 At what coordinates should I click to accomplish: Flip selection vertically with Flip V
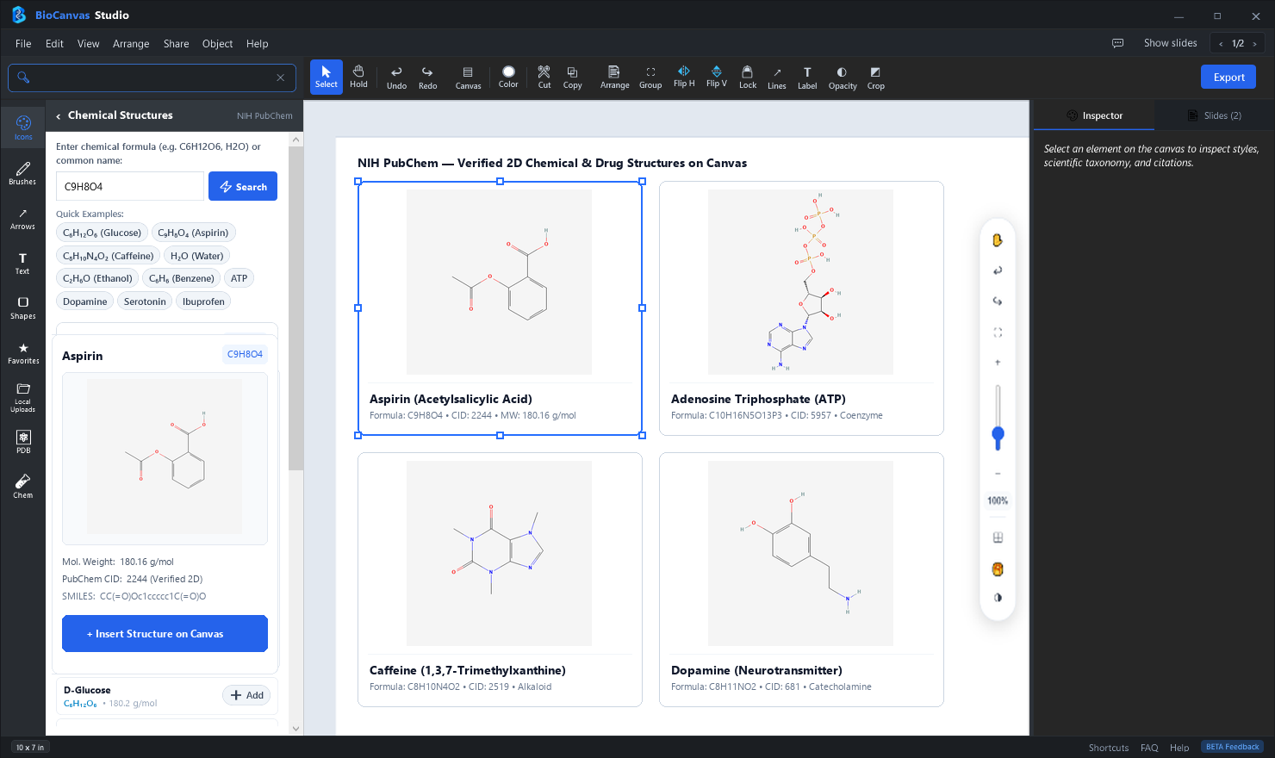click(717, 77)
